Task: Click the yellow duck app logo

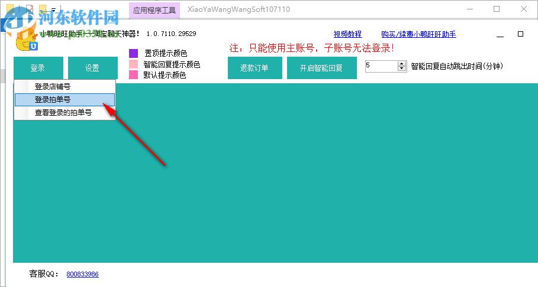Action: pos(27,40)
